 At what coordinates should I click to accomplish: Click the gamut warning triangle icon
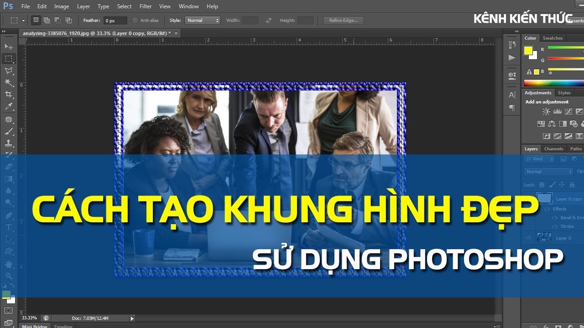pos(529,72)
